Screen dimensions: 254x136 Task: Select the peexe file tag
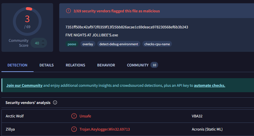(72, 44)
